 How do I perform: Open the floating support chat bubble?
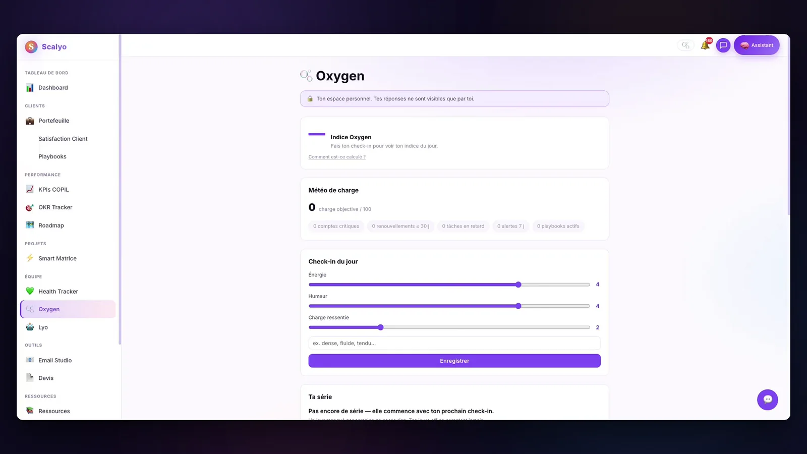[x=767, y=400]
